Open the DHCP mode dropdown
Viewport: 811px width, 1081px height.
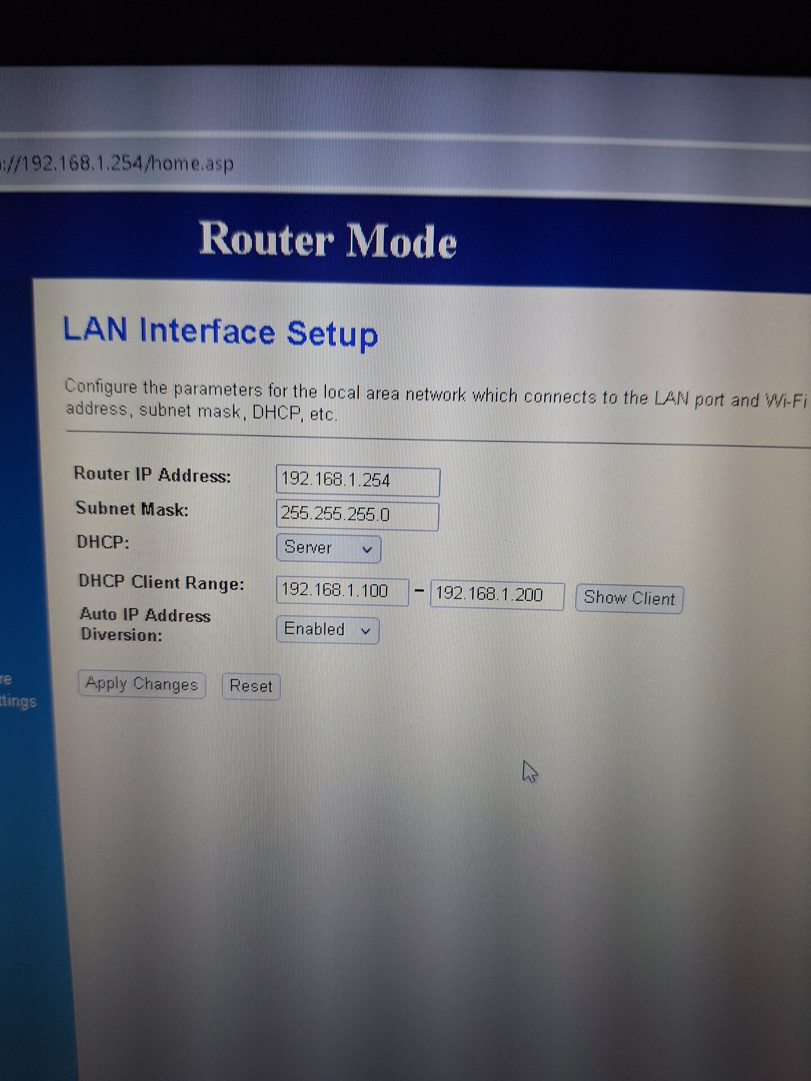[328, 548]
